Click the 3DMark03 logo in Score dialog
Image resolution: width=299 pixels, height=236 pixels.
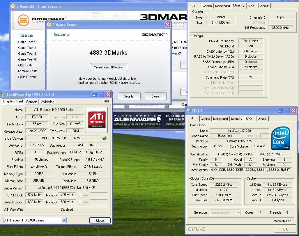click(x=155, y=34)
